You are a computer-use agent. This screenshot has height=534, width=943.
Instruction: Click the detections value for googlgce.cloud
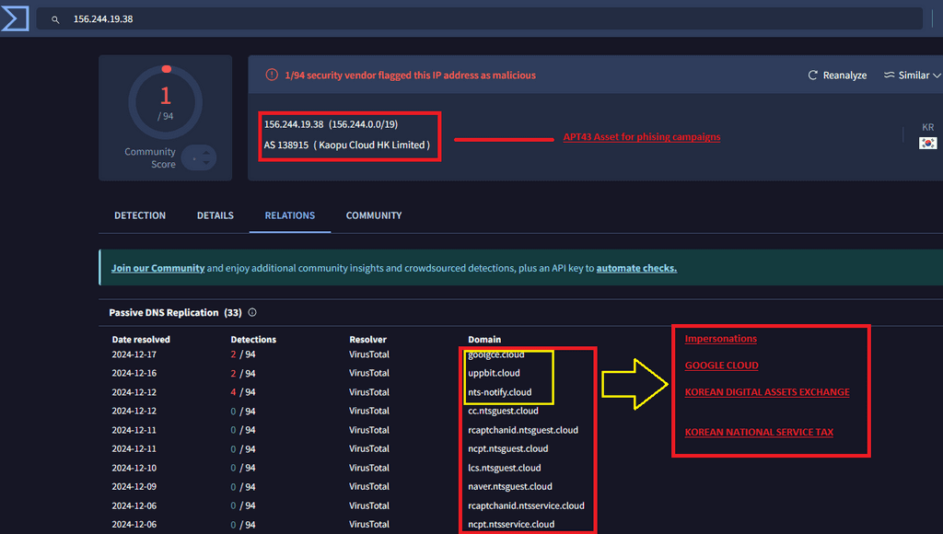(243, 354)
